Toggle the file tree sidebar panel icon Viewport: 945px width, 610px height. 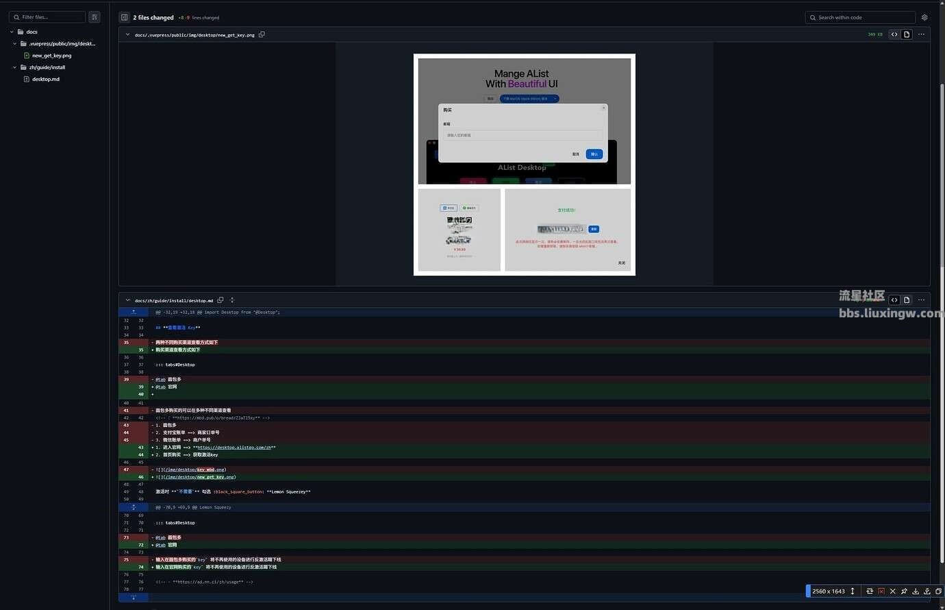125,17
